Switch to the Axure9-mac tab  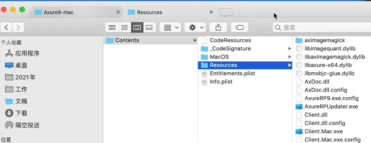pyautogui.click(x=76, y=12)
